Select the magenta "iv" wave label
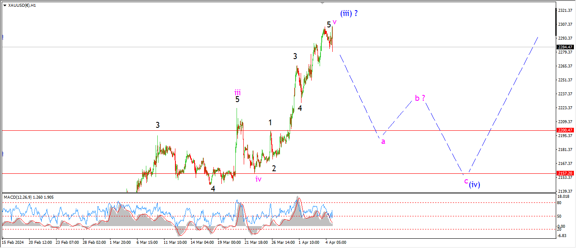576x248 pixels. pyautogui.click(x=258, y=179)
